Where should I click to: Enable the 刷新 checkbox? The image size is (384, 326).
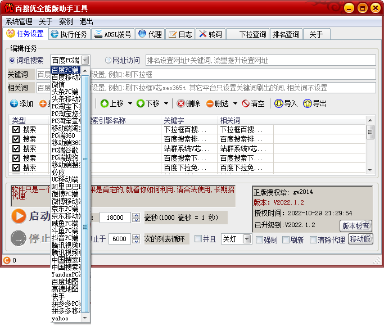coord(286,240)
